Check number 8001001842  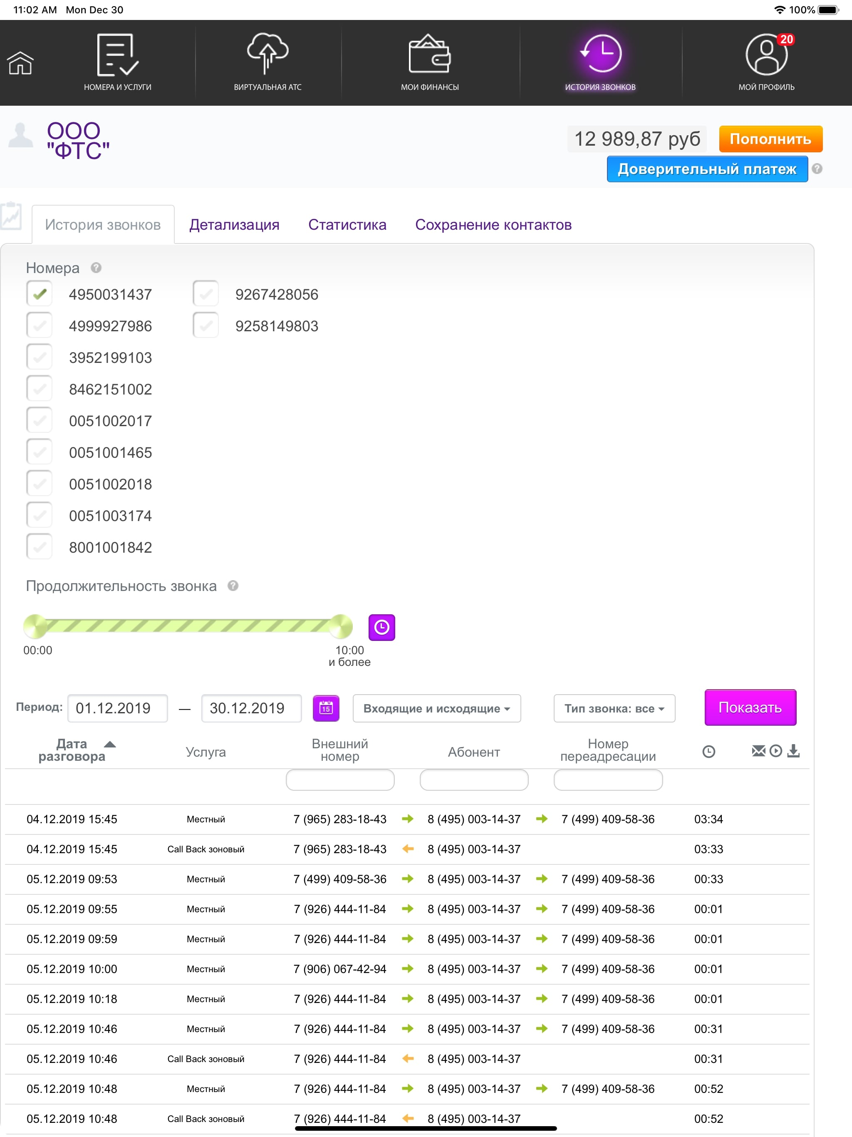pyautogui.click(x=39, y=546)
